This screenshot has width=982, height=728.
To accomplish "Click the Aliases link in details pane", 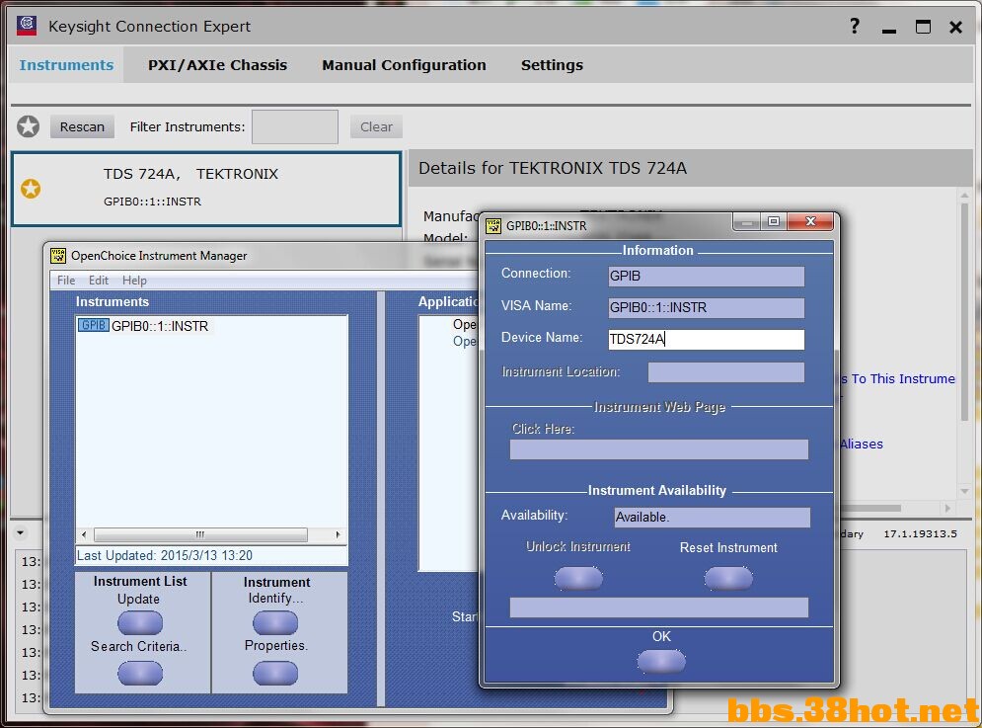I will click(x=862, y=444).
